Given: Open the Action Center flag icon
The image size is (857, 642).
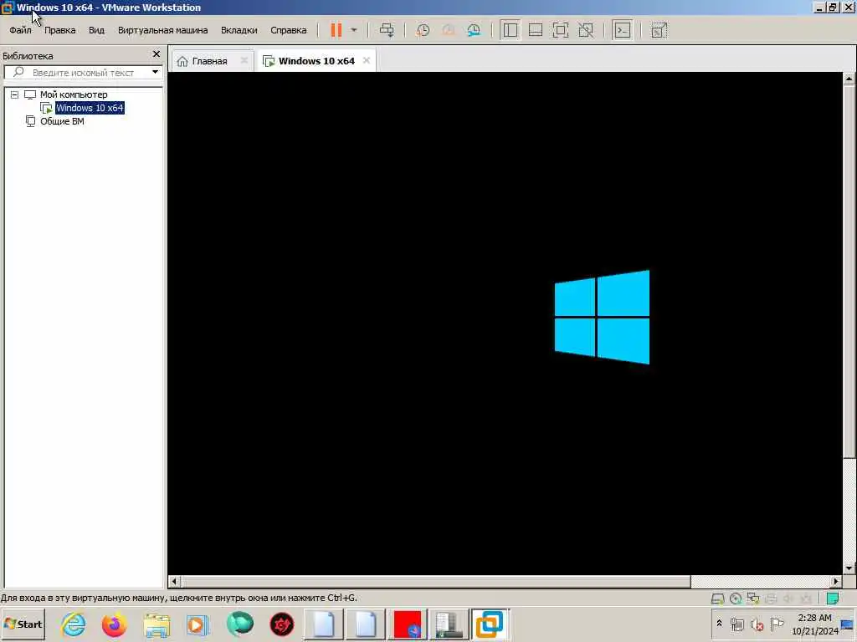Looking at the screenshot, I should [x=777, y=624].
